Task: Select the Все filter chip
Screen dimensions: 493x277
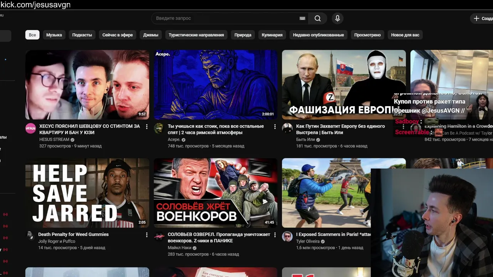Action: 32,35
